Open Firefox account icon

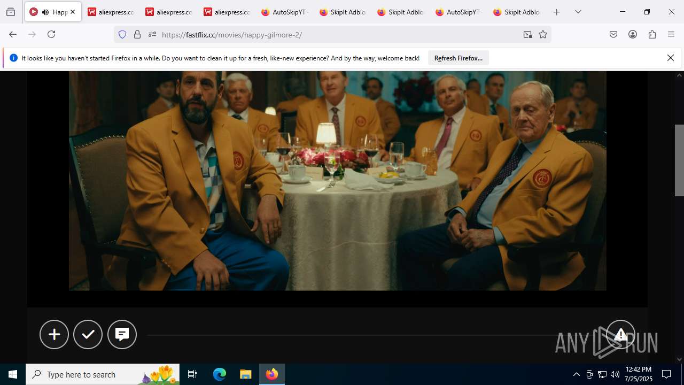(x=633, y=34)
